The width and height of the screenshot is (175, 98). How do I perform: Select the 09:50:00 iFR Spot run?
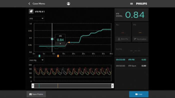coord(131,66)
